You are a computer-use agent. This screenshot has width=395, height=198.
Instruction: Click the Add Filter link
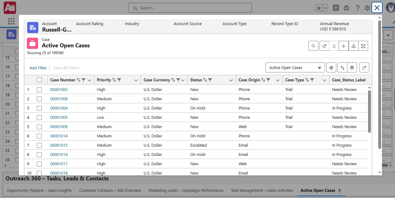[x=38, y=68]
